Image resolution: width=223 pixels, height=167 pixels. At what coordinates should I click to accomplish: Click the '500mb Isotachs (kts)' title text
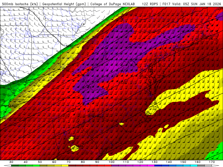[x=20, y=4]
